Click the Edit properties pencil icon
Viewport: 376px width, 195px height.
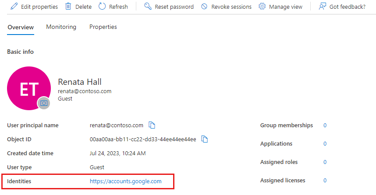(14, 7)
